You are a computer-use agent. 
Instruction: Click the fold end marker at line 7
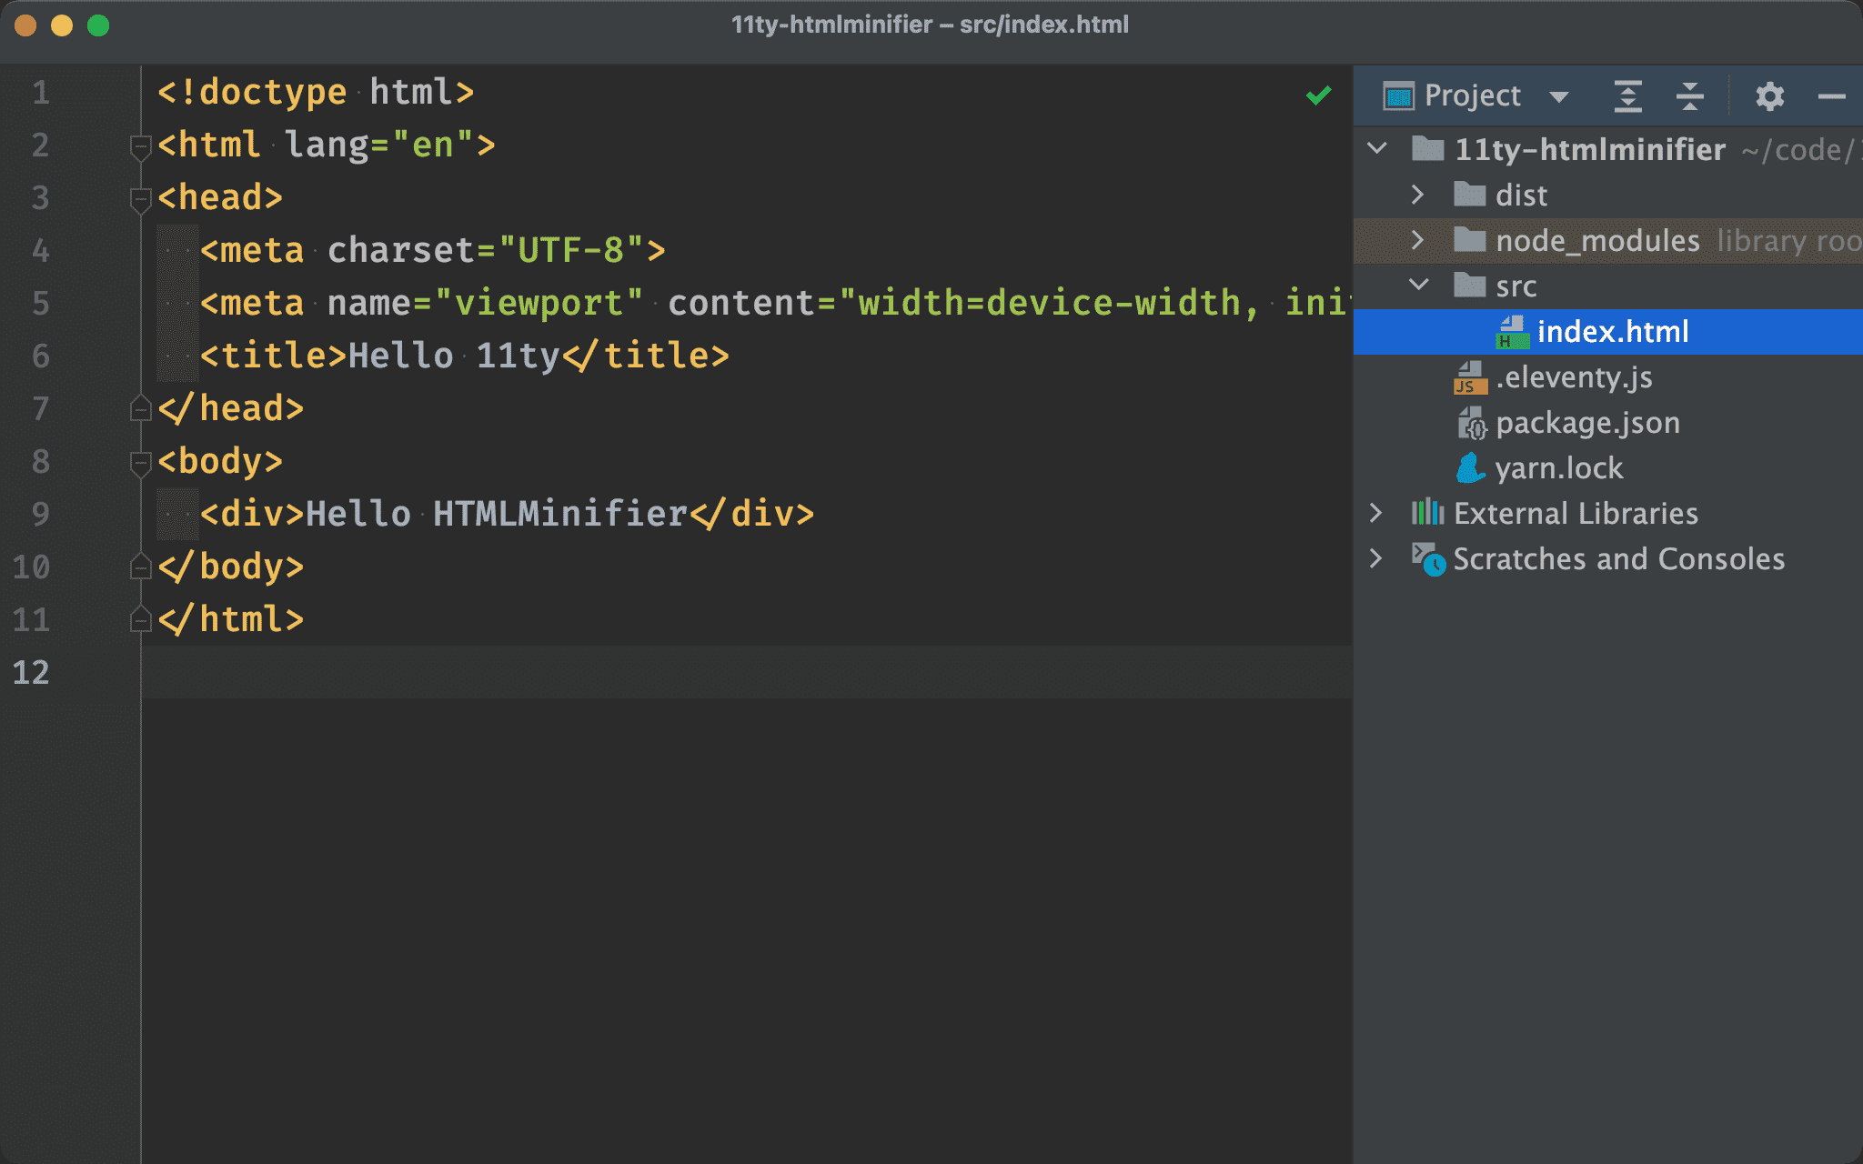140,408
